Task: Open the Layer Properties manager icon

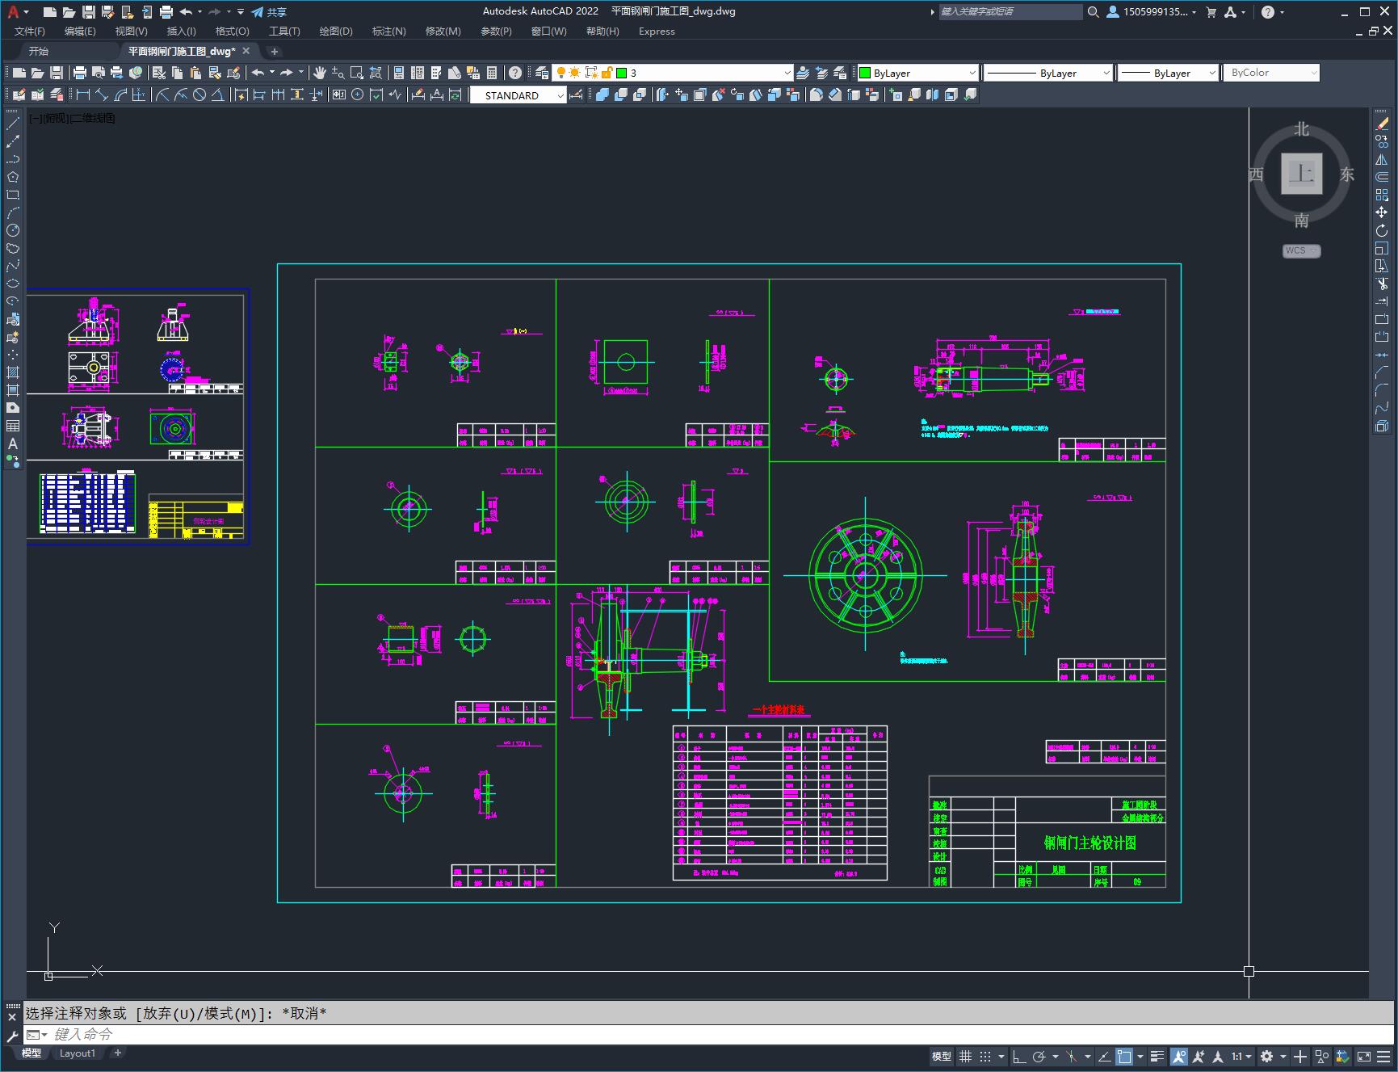Action: pos(542,73)
